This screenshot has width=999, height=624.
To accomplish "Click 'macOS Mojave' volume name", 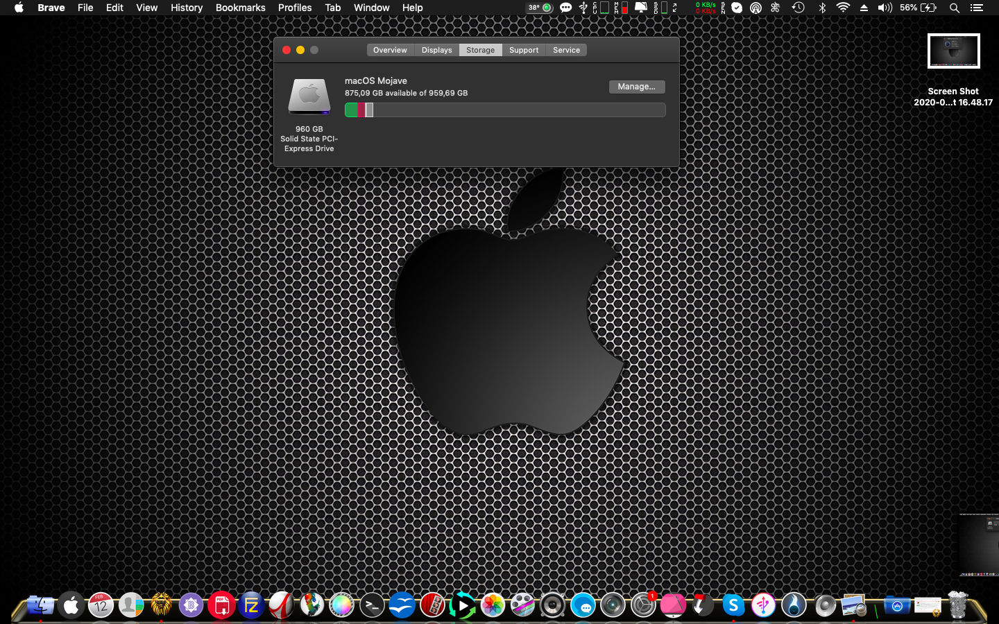I will click(376, 80).
